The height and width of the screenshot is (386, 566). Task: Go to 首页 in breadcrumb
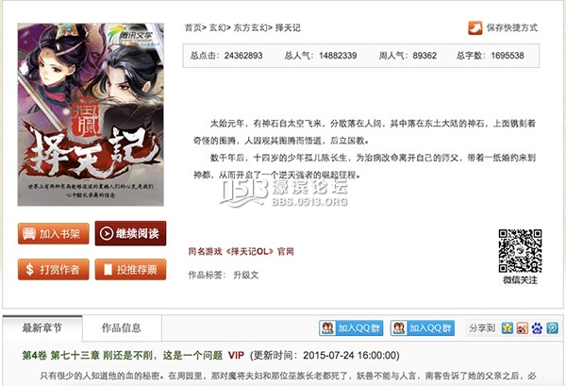click(x=192, y=27)
